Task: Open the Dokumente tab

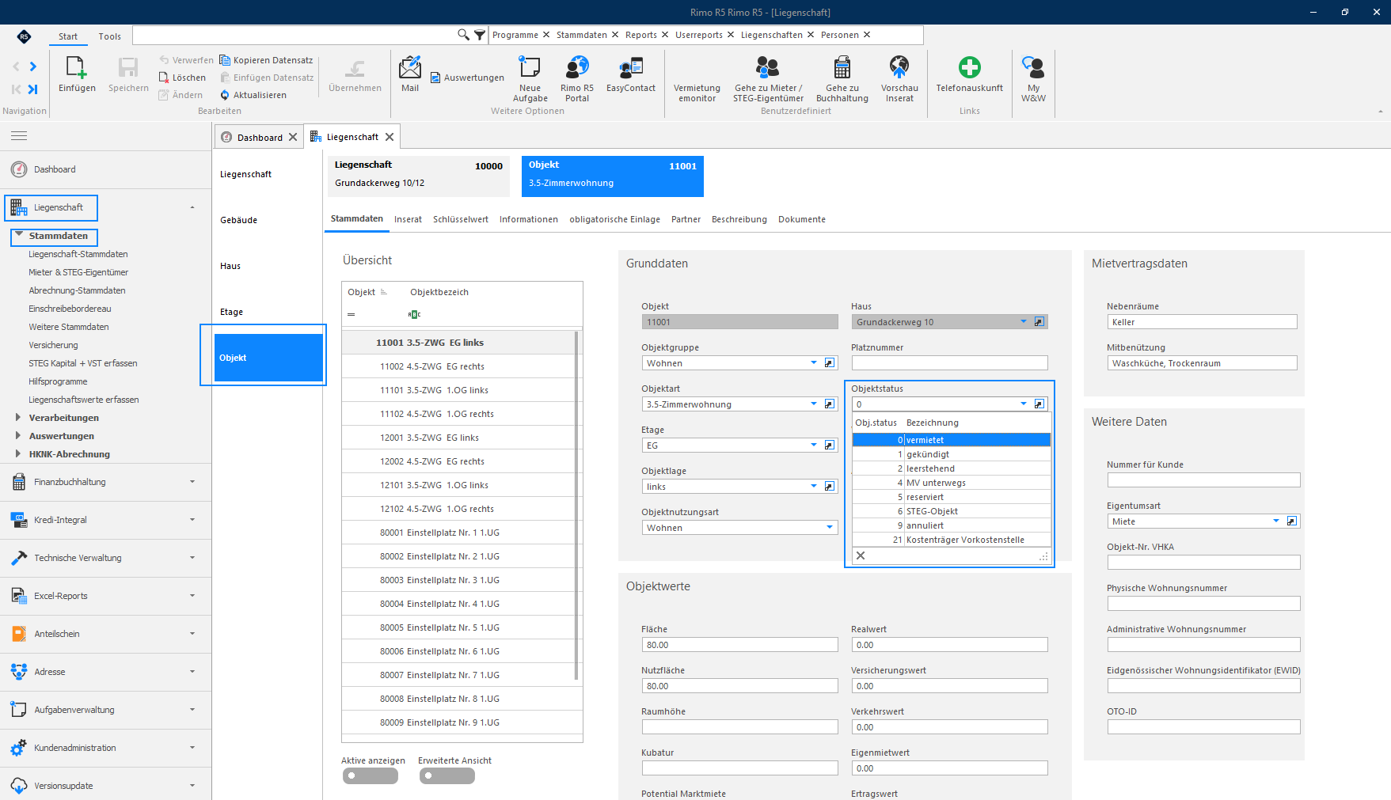Action: (801, 220)
